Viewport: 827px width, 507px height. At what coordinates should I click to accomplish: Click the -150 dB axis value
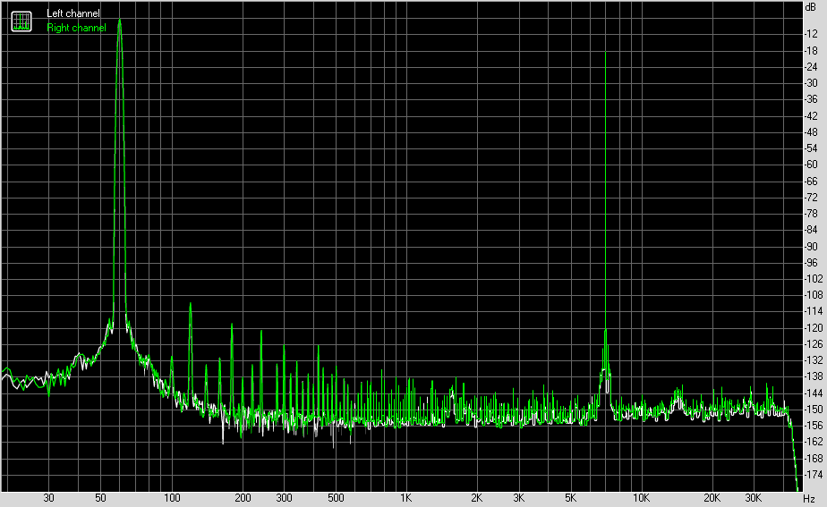pyautogui.click(x=813, y=410)
